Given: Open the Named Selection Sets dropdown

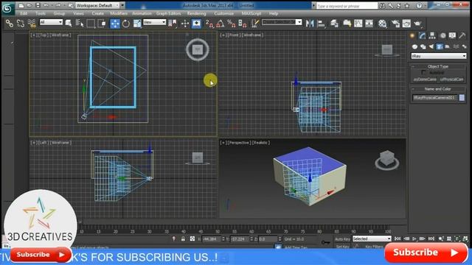Looking at the screenshot, I should pyautogui.click(x=282, y=22).
